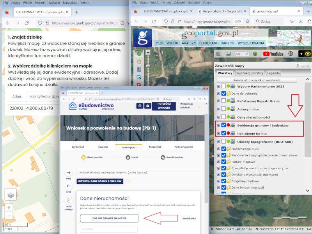
Task: Zoom in on the left parcel map
Action: (9, 208)
